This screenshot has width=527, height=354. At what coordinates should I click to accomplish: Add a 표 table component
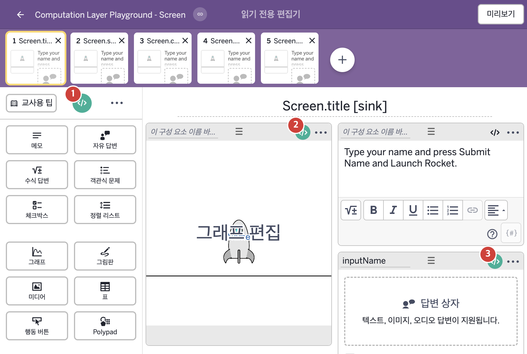point(105,291)
